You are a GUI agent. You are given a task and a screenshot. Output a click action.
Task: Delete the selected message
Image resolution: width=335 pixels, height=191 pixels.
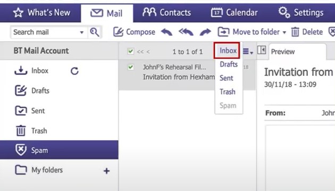(307, 32)
